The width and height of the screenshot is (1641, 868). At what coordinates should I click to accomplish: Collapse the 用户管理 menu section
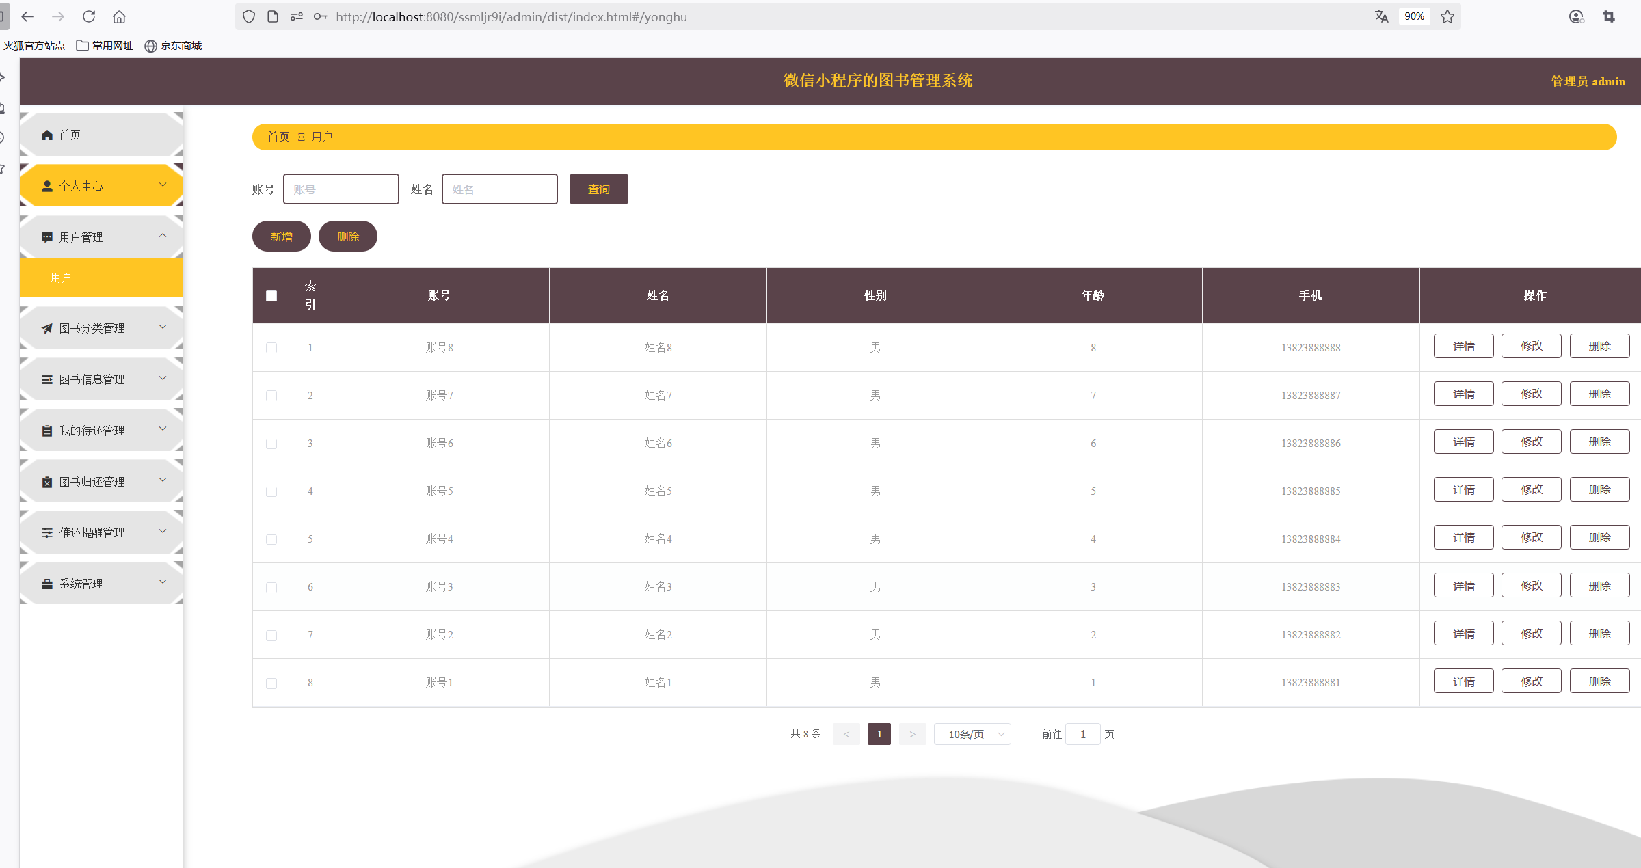coord(163,236)
